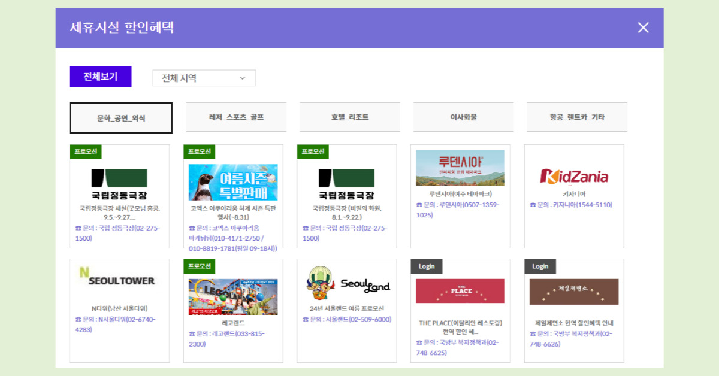Open the 코엑스 아쿠아리움 여름시즌 특별판매 banner
719x376 pixels.
click(233, 182)
